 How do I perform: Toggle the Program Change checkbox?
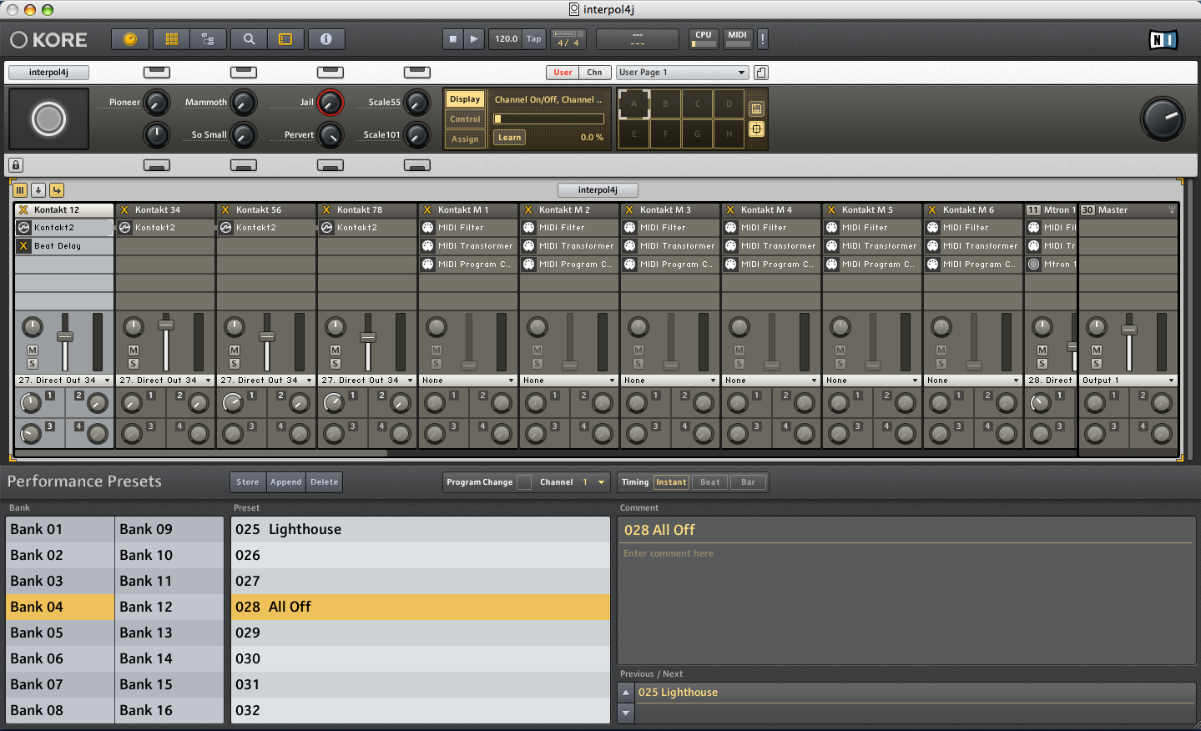524,482
